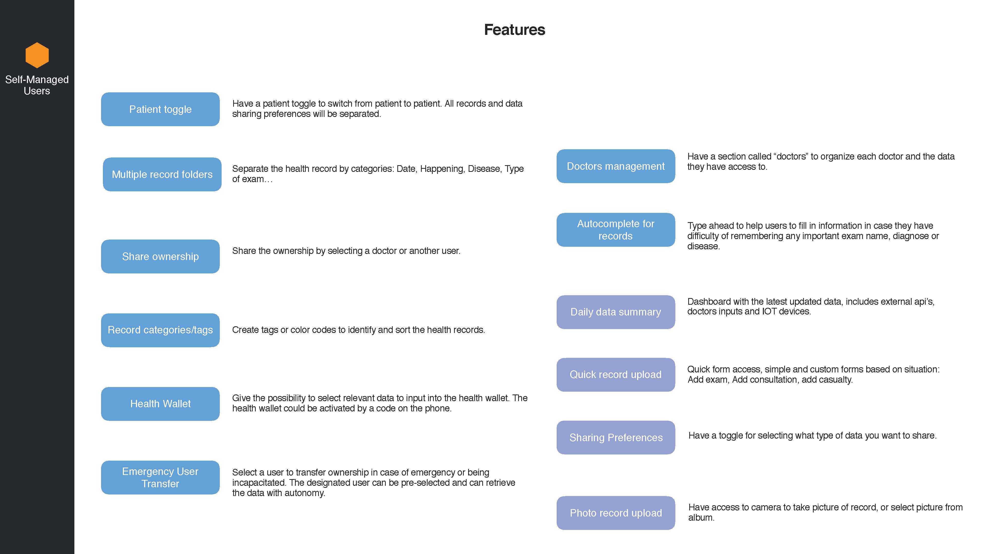Click the Daily data summary button

616,312
